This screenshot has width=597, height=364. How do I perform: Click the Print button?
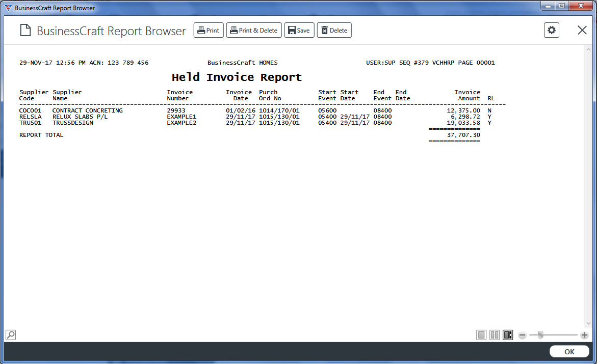tap(209, 31)
